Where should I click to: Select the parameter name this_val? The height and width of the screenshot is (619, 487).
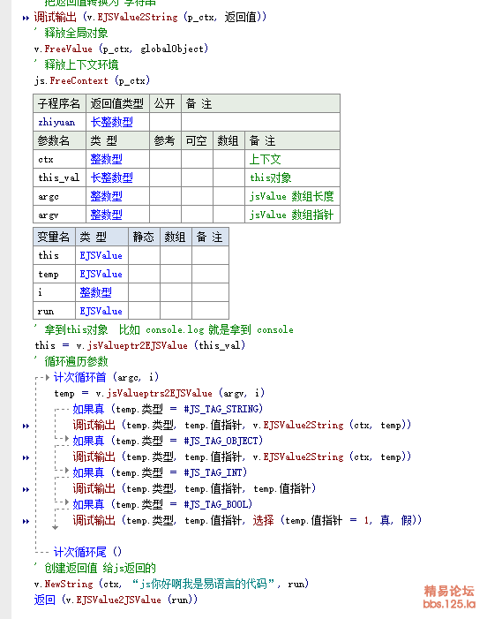coord(59,177)
